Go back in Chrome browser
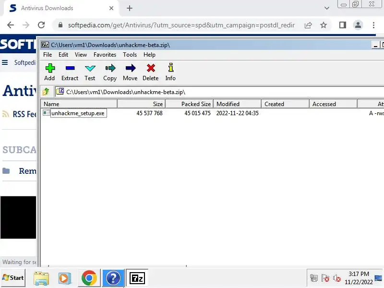Image resolution: width=384 pixels, height=288 pixels. [x=11, y=25]
